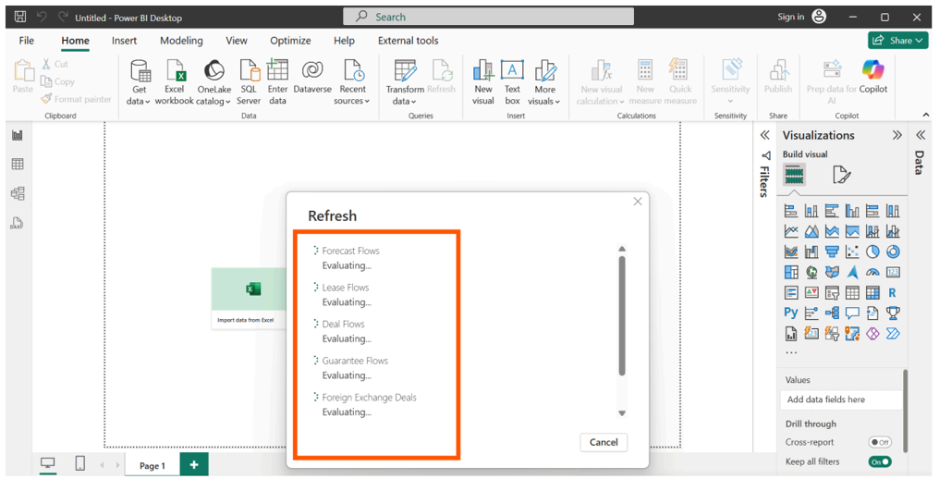
Task: Save the report from title bar
Action: point(19,17)
